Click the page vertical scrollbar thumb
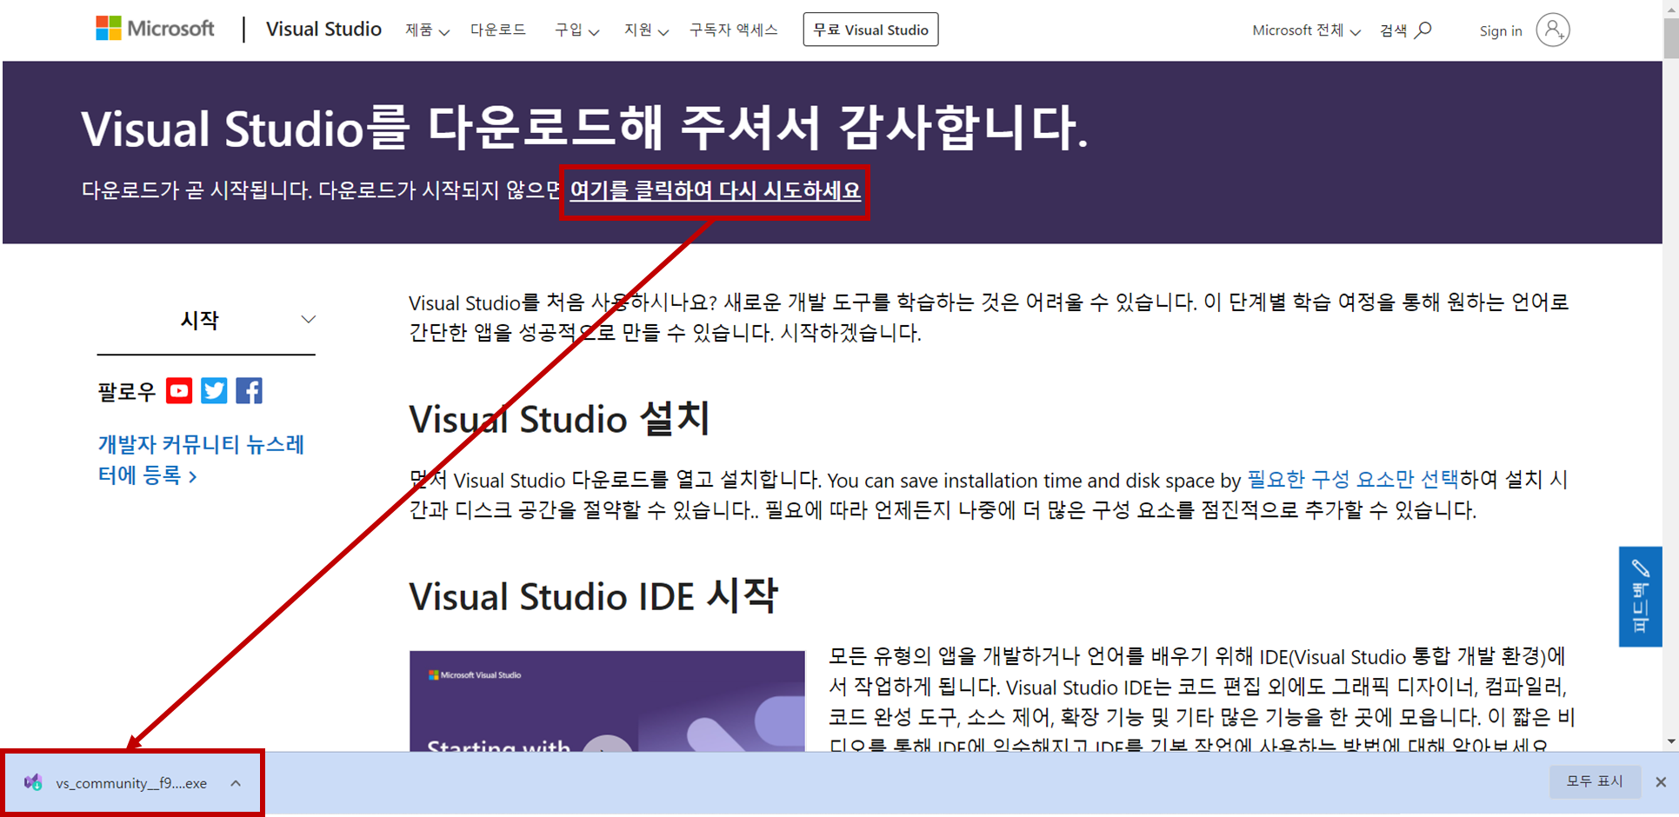Image resolution: width=1679 pixels, height=817 pixels. (1671, 38)
